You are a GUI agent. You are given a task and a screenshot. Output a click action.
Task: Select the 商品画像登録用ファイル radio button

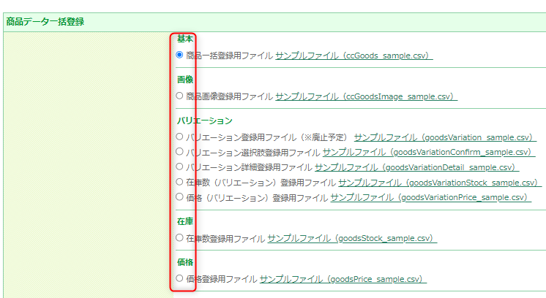179,96
